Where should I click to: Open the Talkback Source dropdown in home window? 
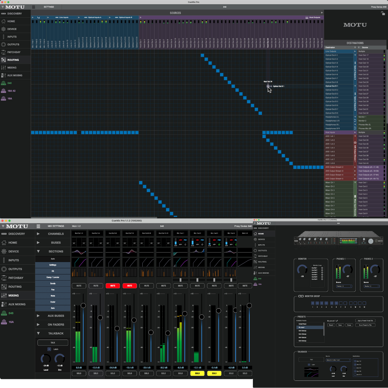(338, 360)
